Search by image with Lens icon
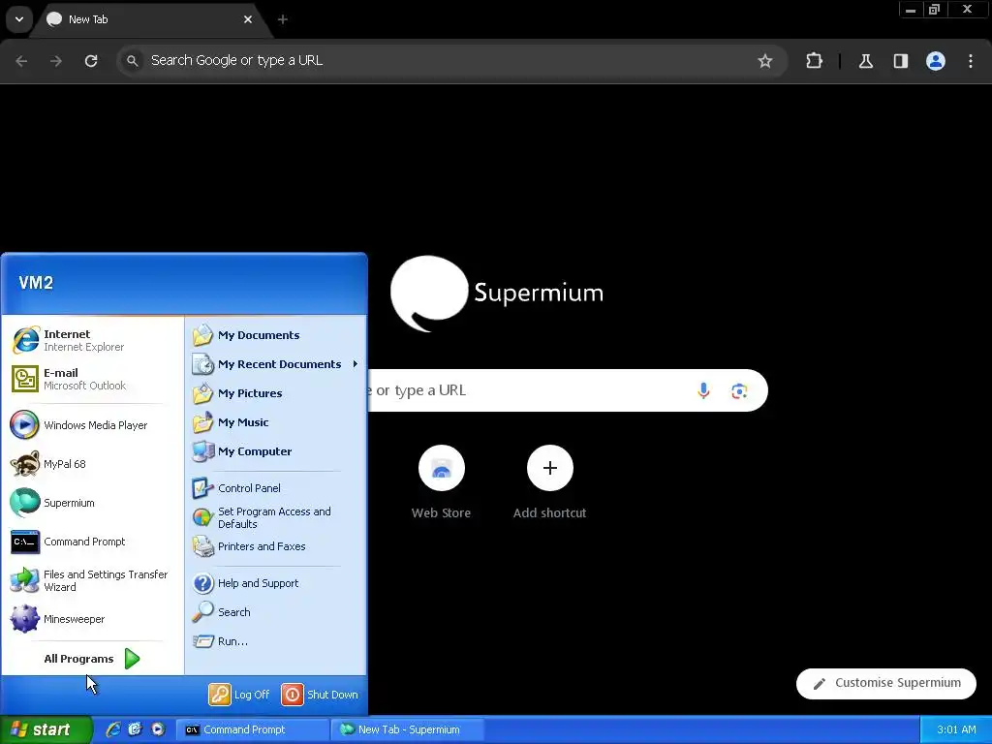Image resolution: width=992 pixels, height=744 pixels. coord(739,390)
